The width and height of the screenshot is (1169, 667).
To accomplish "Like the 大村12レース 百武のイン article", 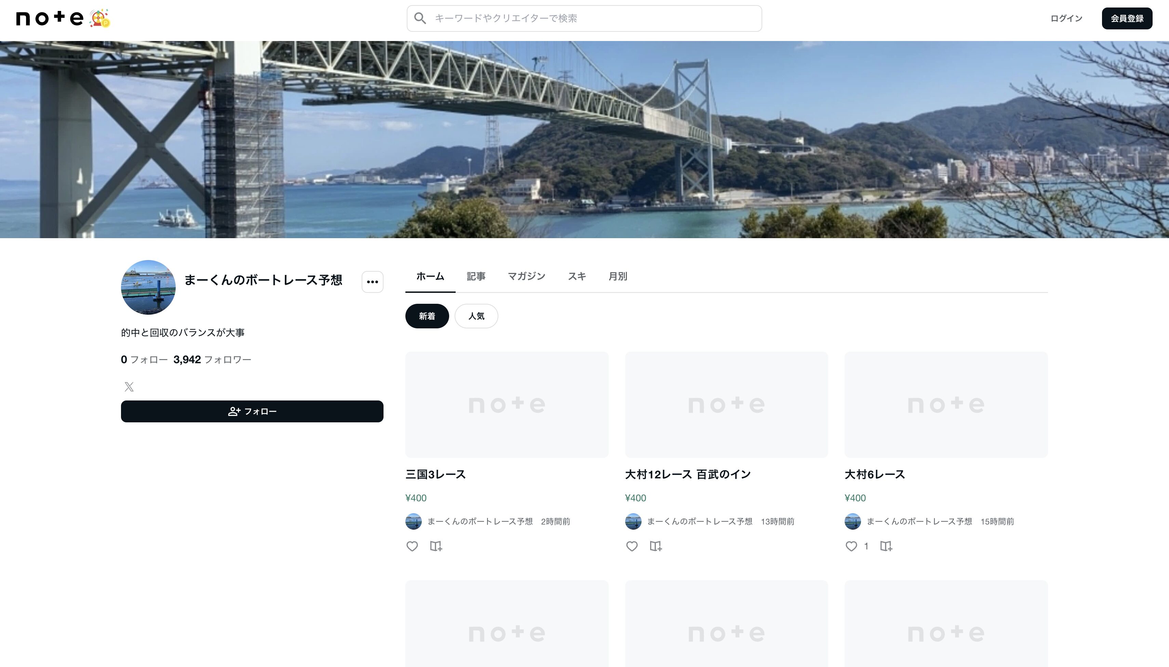I will click(x=632, y=546).
